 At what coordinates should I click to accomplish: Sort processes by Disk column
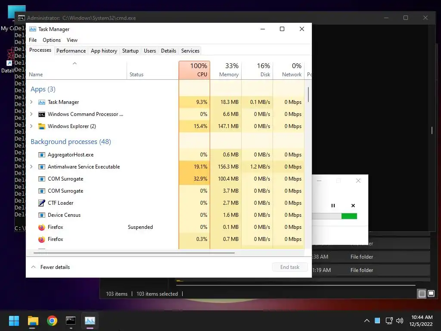pyautogui.click(x=257, y=70)
